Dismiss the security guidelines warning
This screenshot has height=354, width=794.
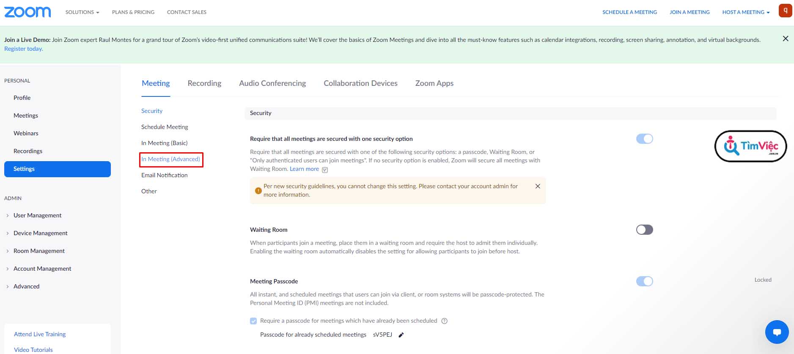click(x=538, y=186)
